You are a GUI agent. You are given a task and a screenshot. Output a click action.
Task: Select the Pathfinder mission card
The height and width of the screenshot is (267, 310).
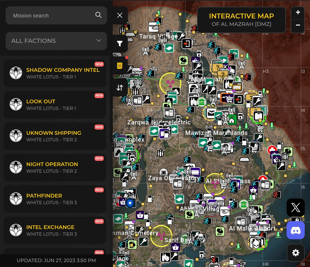click(55, 199)
